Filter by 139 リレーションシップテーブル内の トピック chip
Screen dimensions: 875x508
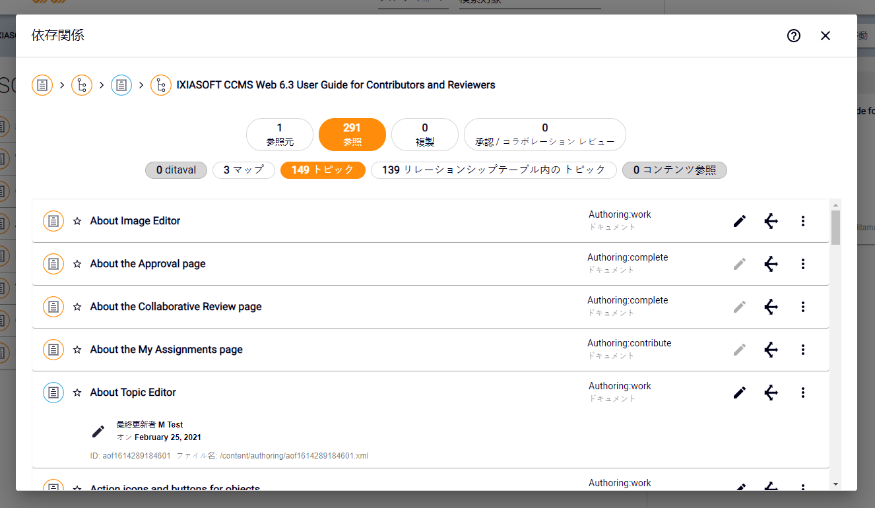[494, 170]
